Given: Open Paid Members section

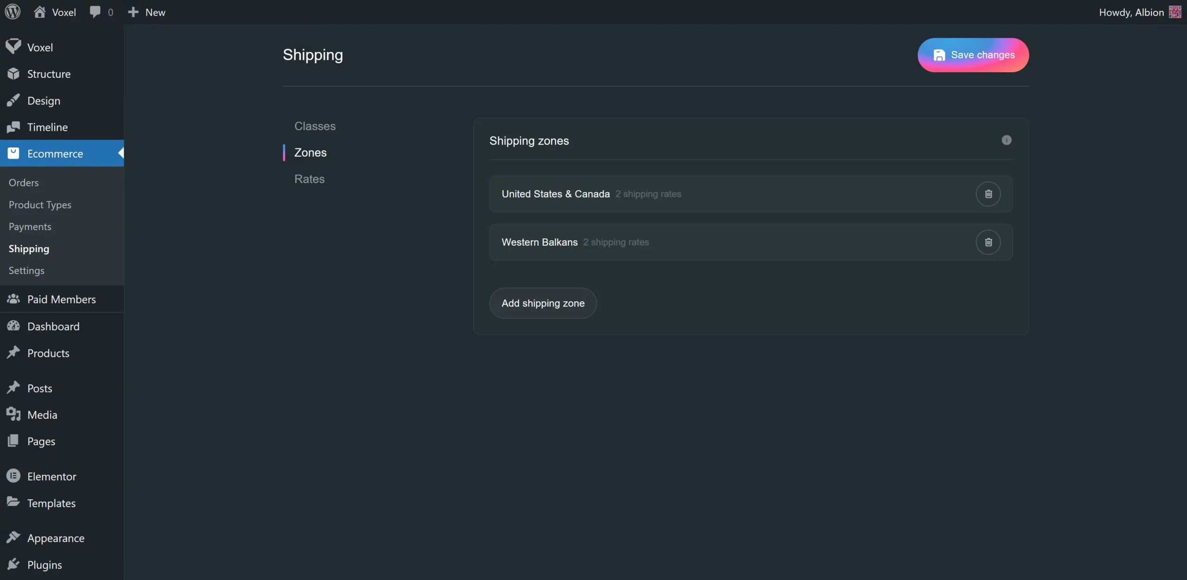Looking at the screenshot, I should coord(61,300).
